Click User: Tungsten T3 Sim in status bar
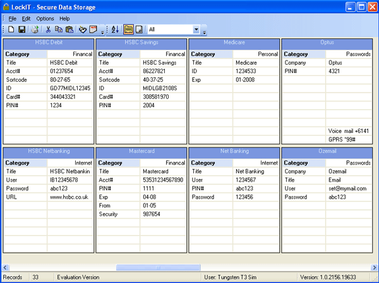 pyautogui.click(x=231, y=277)
